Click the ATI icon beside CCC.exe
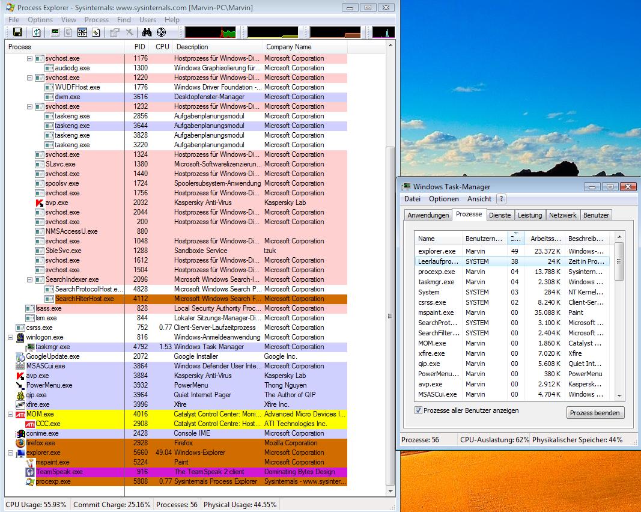Image resolution: width=641 pixels, height=512 pixels. tap(30, 424)
